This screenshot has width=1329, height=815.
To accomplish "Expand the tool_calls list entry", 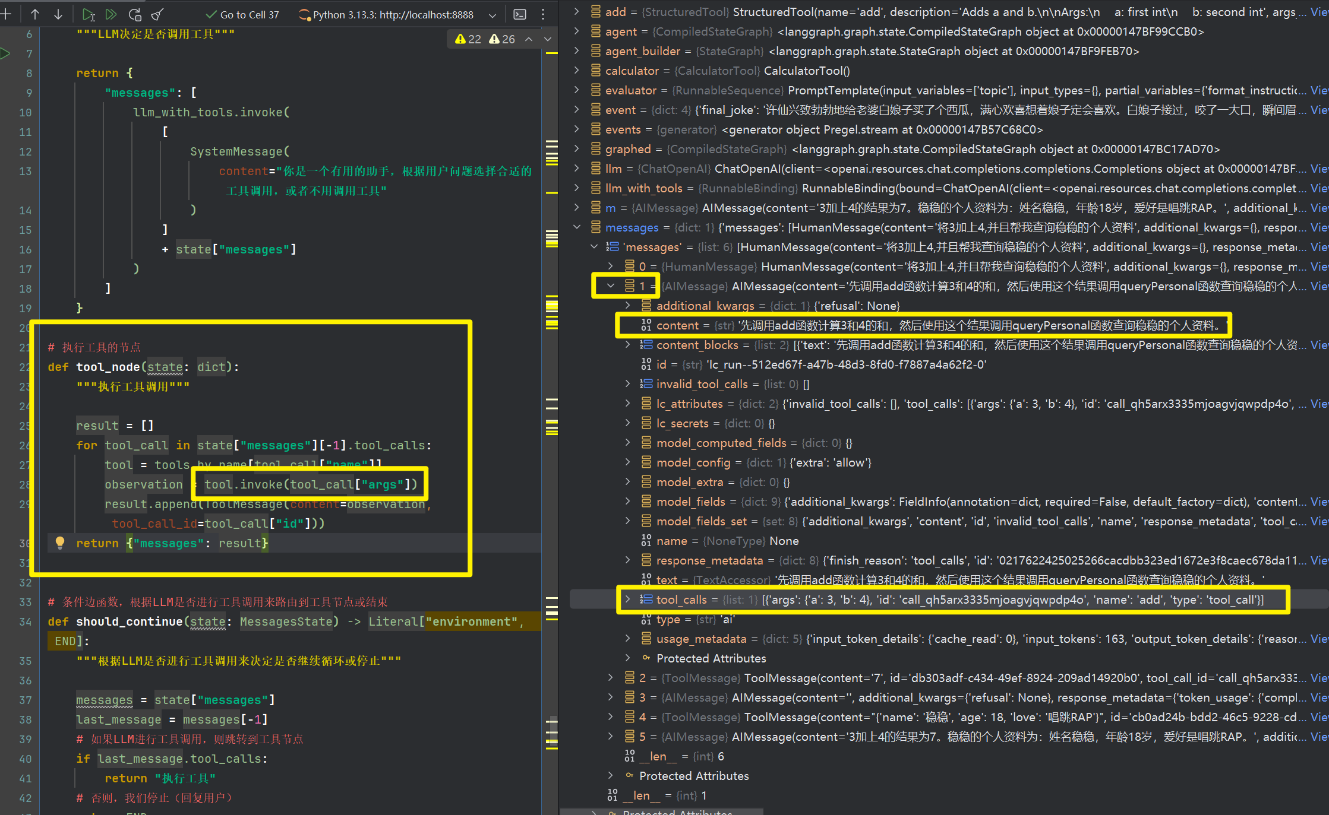I will pyautogui.click(x=627, y=600).
